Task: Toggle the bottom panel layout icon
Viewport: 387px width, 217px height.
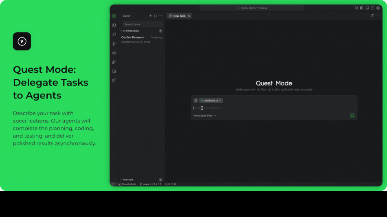Action: click(x=367, y=8)
